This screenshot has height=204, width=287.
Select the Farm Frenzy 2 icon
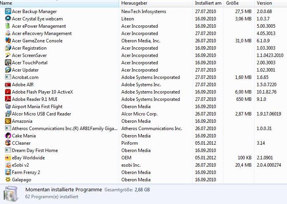8,172
